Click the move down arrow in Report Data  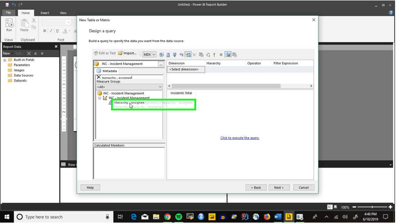coord(42,53)
